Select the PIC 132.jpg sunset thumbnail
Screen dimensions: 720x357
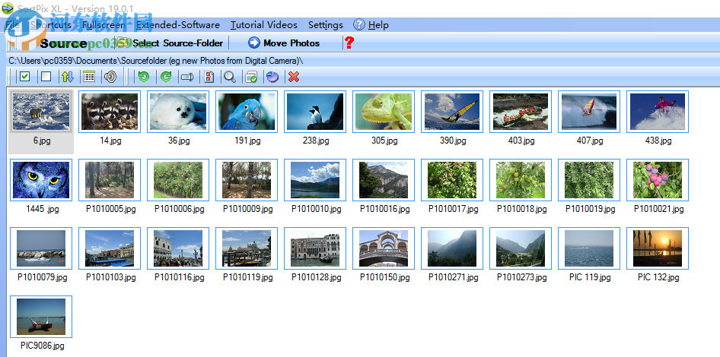point(658,248)
